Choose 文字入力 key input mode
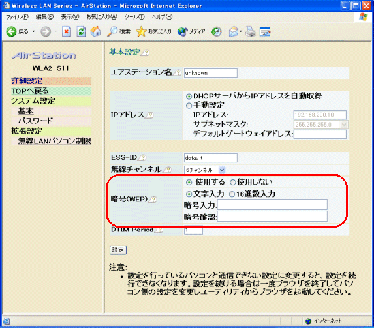Viewport: 374px width, 328px height. click(x=189, y=194)
